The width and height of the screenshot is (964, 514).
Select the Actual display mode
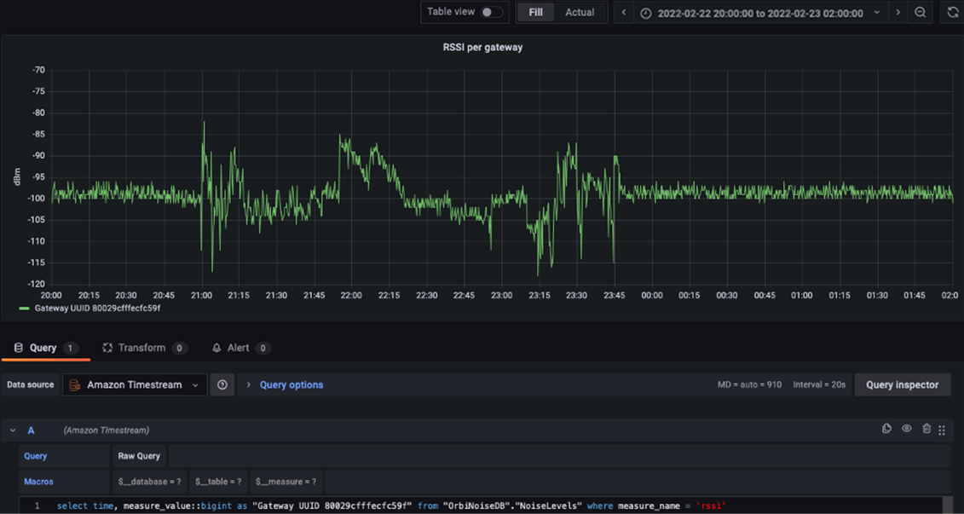coord(580,13)
